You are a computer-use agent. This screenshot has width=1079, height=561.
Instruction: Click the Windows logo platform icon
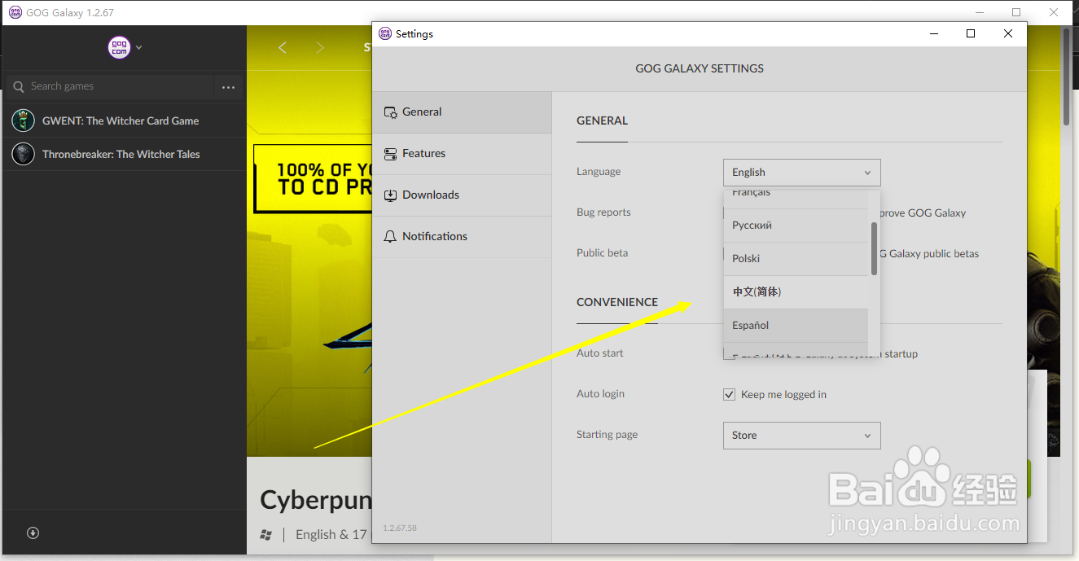tap(266, 535)
